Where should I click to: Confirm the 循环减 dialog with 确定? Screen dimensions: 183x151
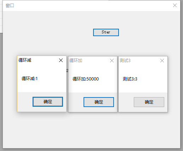(48, 102)
